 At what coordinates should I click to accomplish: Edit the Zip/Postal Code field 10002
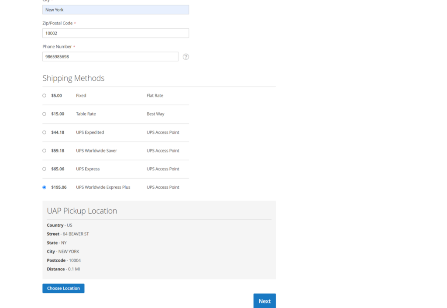point(115,33)
